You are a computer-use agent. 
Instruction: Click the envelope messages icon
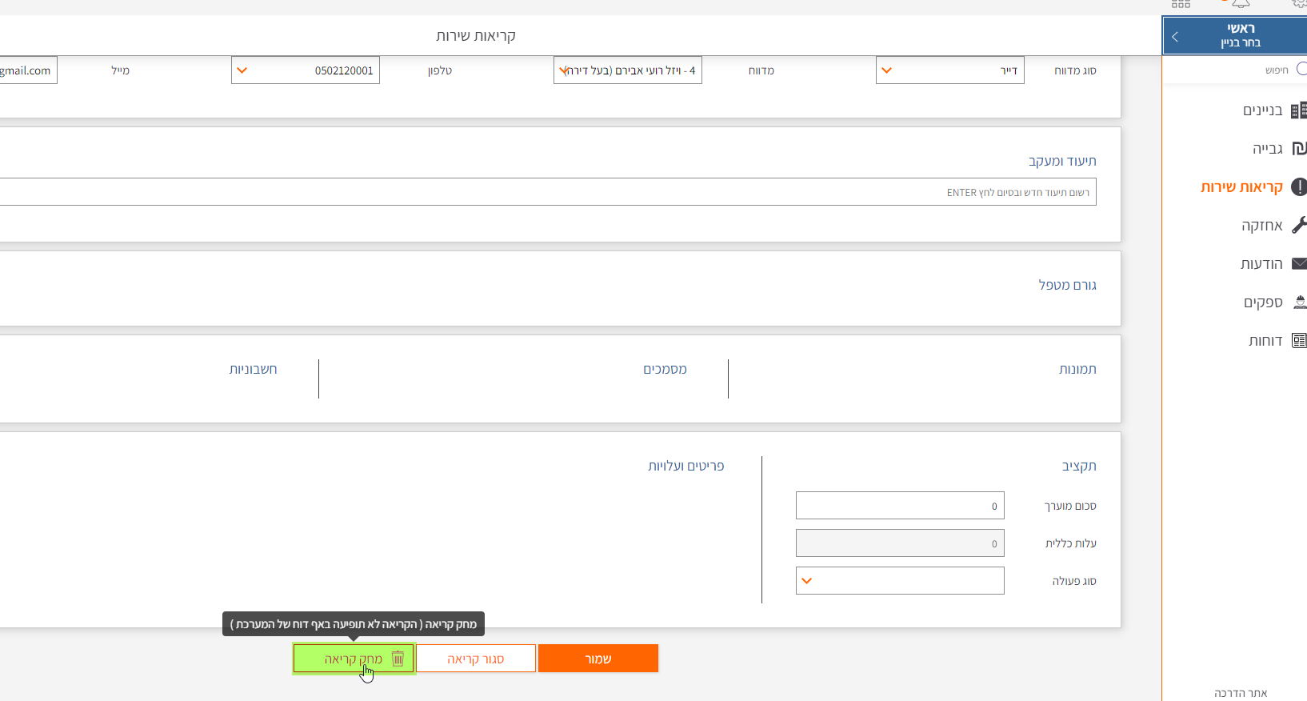pyautogui.click(x=1299, y=264)
